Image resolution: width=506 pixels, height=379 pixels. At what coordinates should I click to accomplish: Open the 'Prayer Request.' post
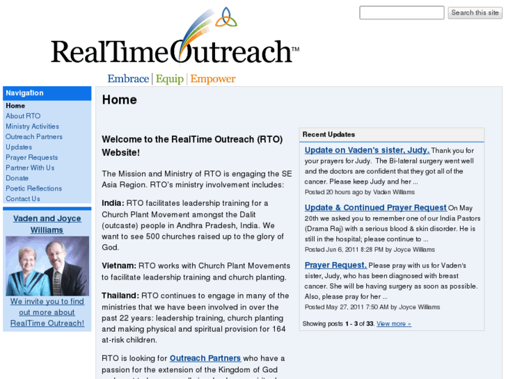[335, 265]
